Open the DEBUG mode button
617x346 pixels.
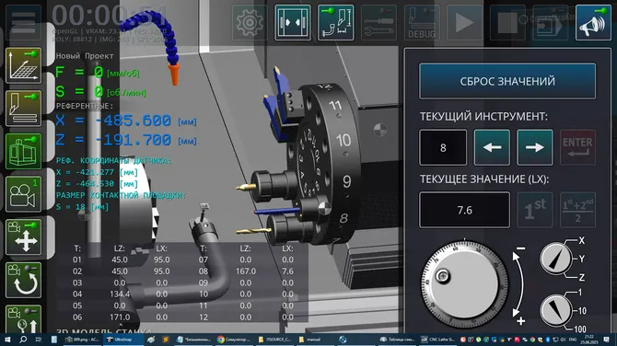tap(422, 22)
